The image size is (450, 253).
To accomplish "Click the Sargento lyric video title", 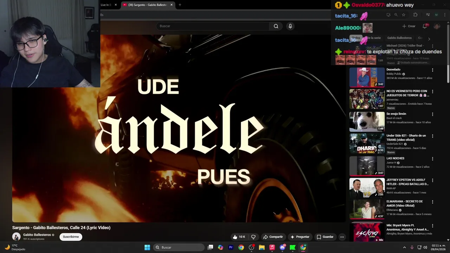I will point(61,228).
